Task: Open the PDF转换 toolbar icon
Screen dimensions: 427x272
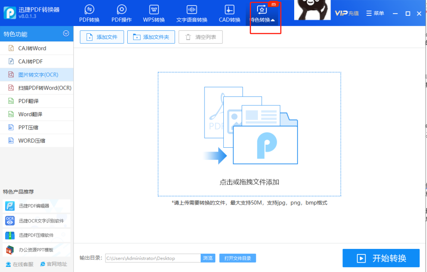Action: click(x=89, y=10)
